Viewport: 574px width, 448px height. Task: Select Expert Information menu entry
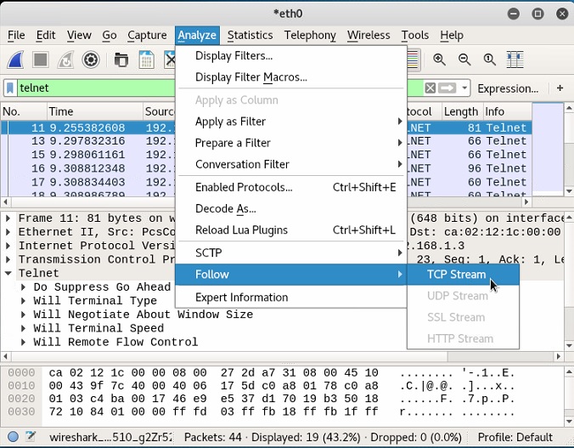coord(291,298)
